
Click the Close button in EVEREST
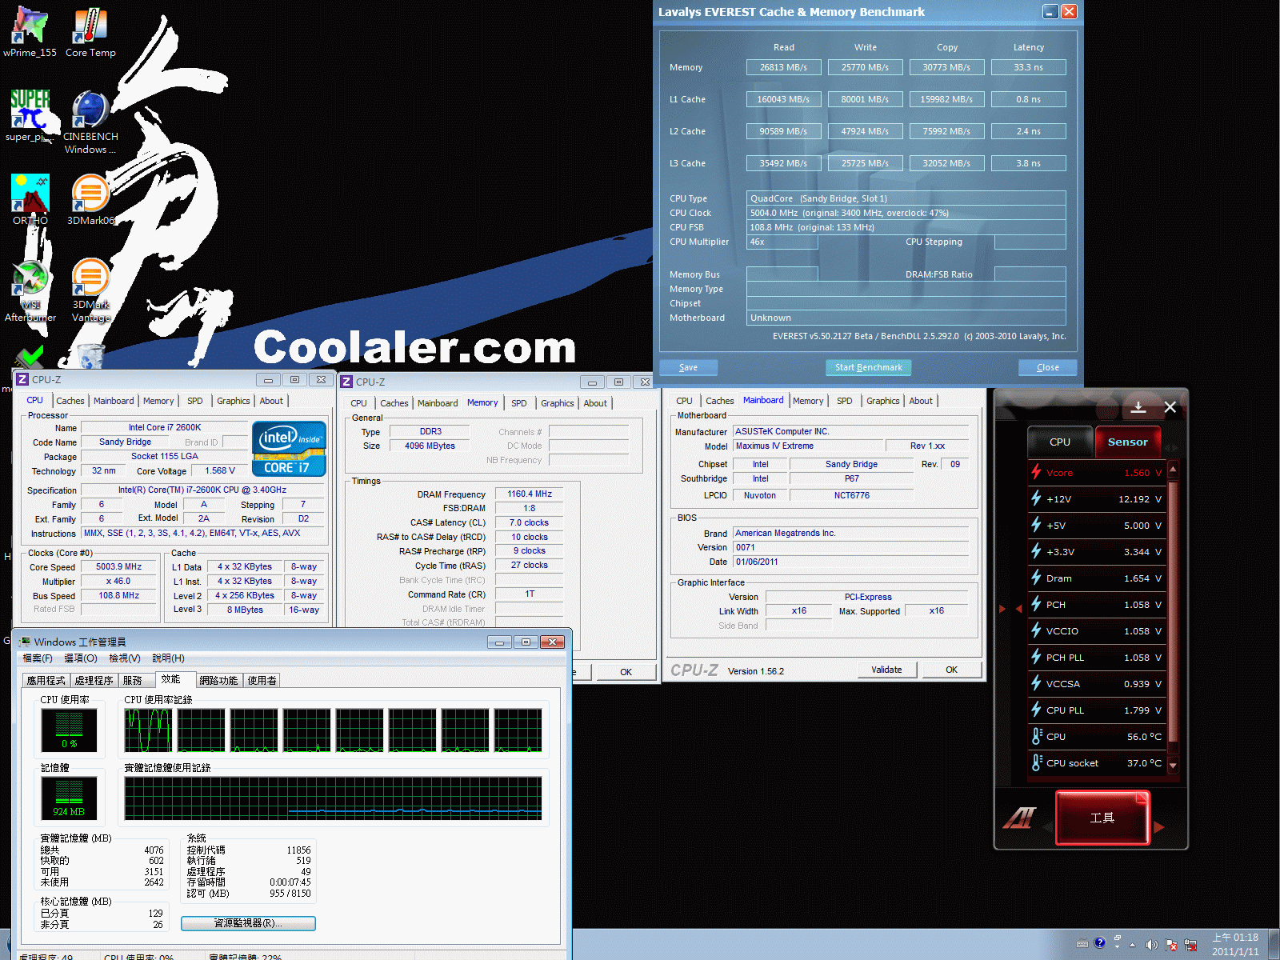coord(1048,367)
